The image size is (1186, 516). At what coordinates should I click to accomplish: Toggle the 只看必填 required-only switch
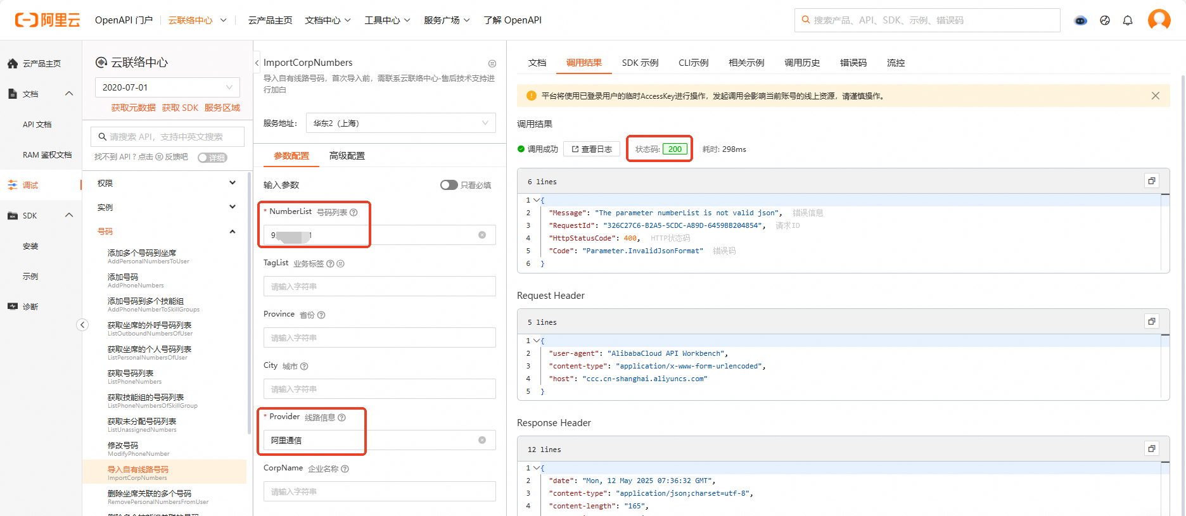(x=449, y=185)
